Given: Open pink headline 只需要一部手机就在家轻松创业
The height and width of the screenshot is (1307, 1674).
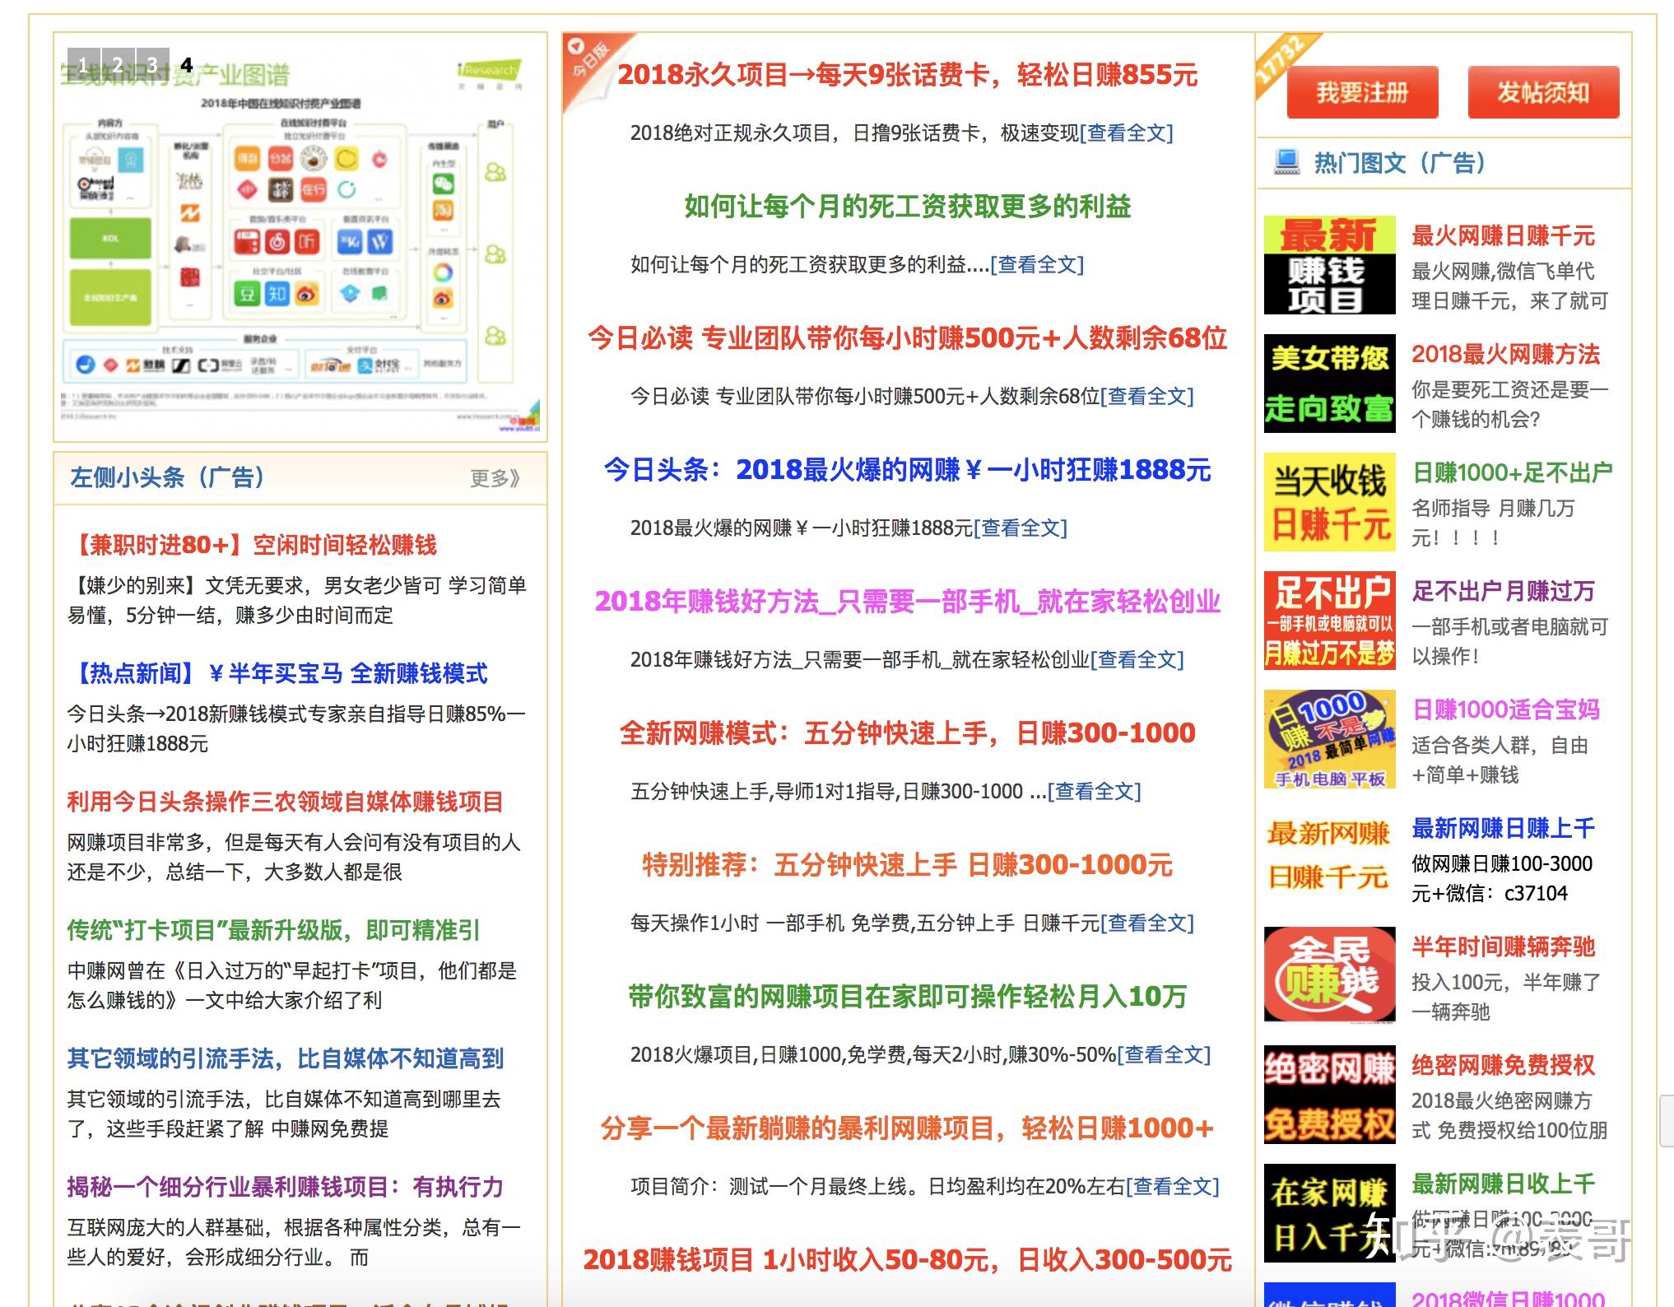Looking at the screenshot, I should pos(907,602).
